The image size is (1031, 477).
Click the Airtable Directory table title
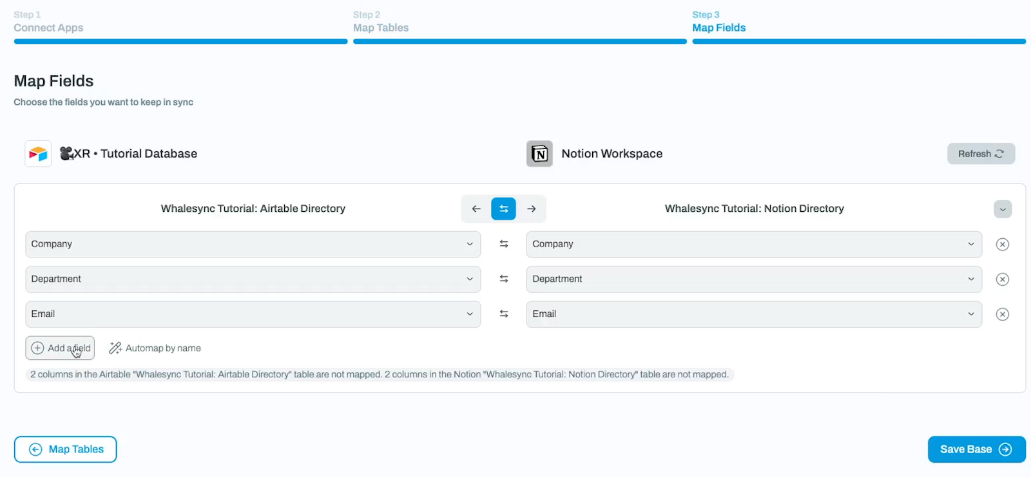pos(253,209)
